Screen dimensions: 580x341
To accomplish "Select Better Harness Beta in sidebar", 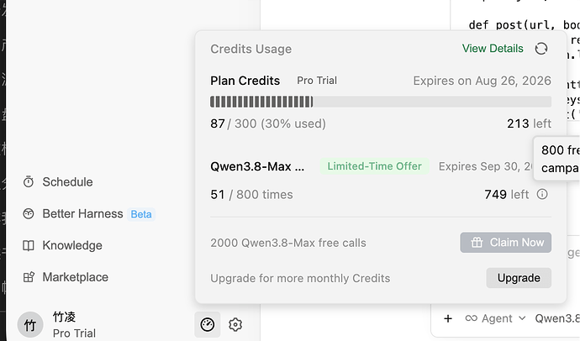I will pyautogui.click(x=89, y=214).
